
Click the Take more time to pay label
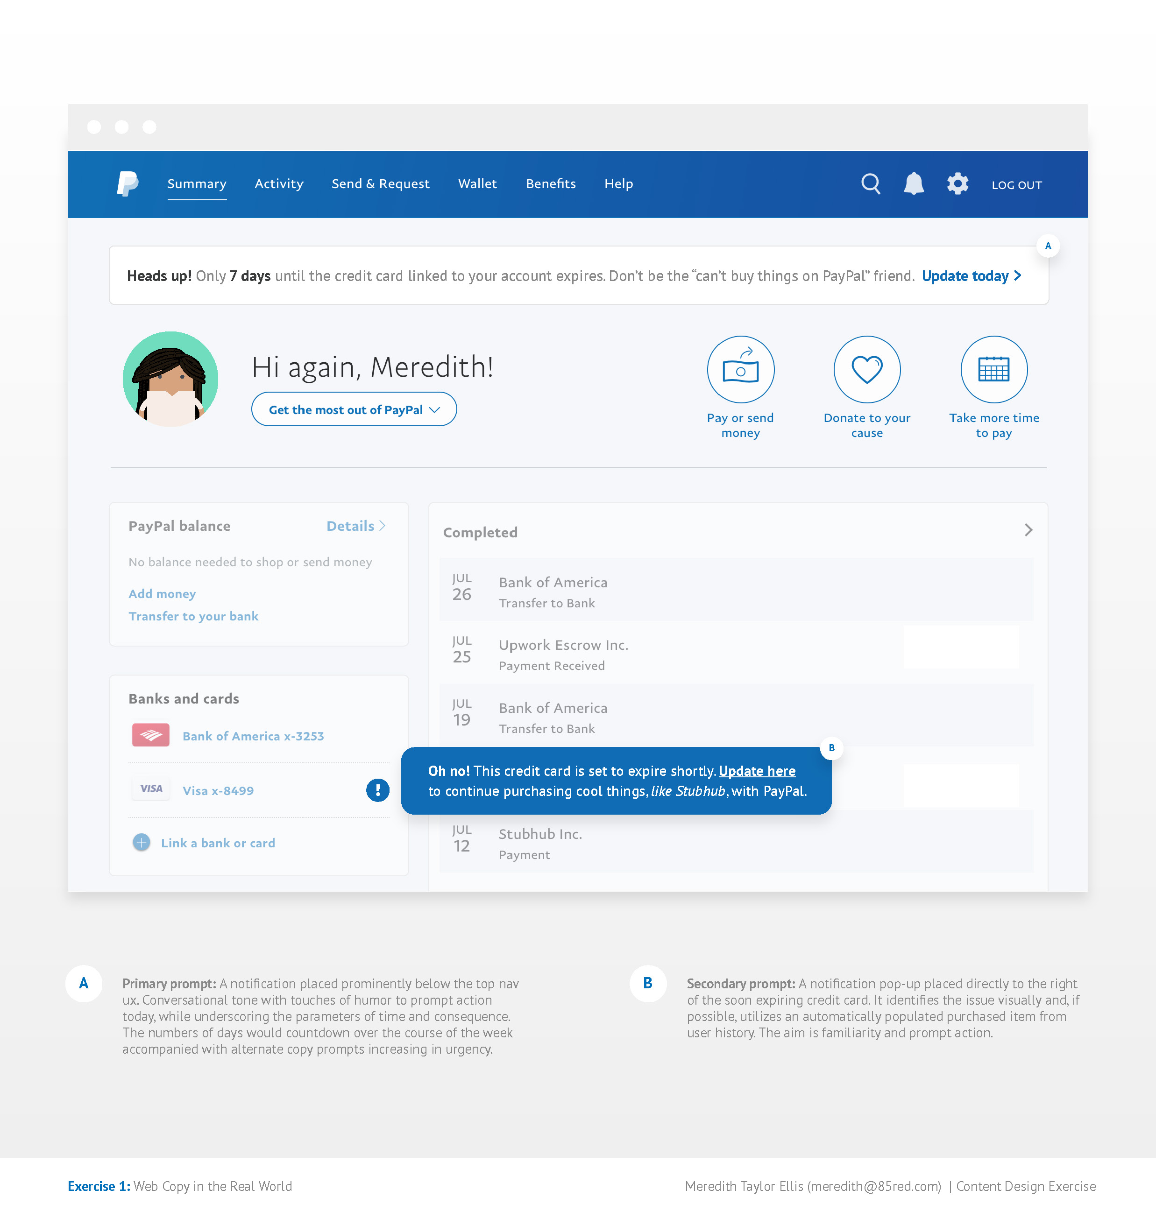[x=993, y=425]
